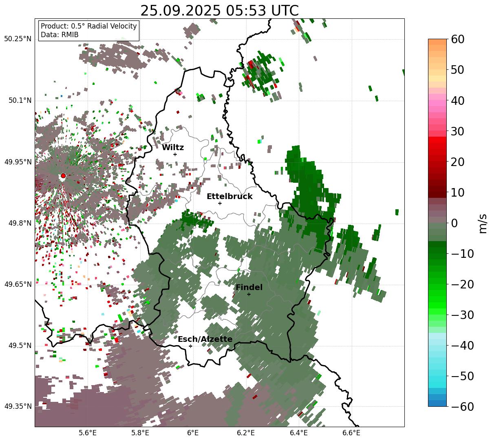Click the colorbar 30 tick label
492x441 pixels.
(x=457, y=131)
